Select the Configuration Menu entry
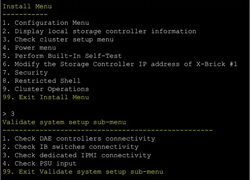 point(46,23)
